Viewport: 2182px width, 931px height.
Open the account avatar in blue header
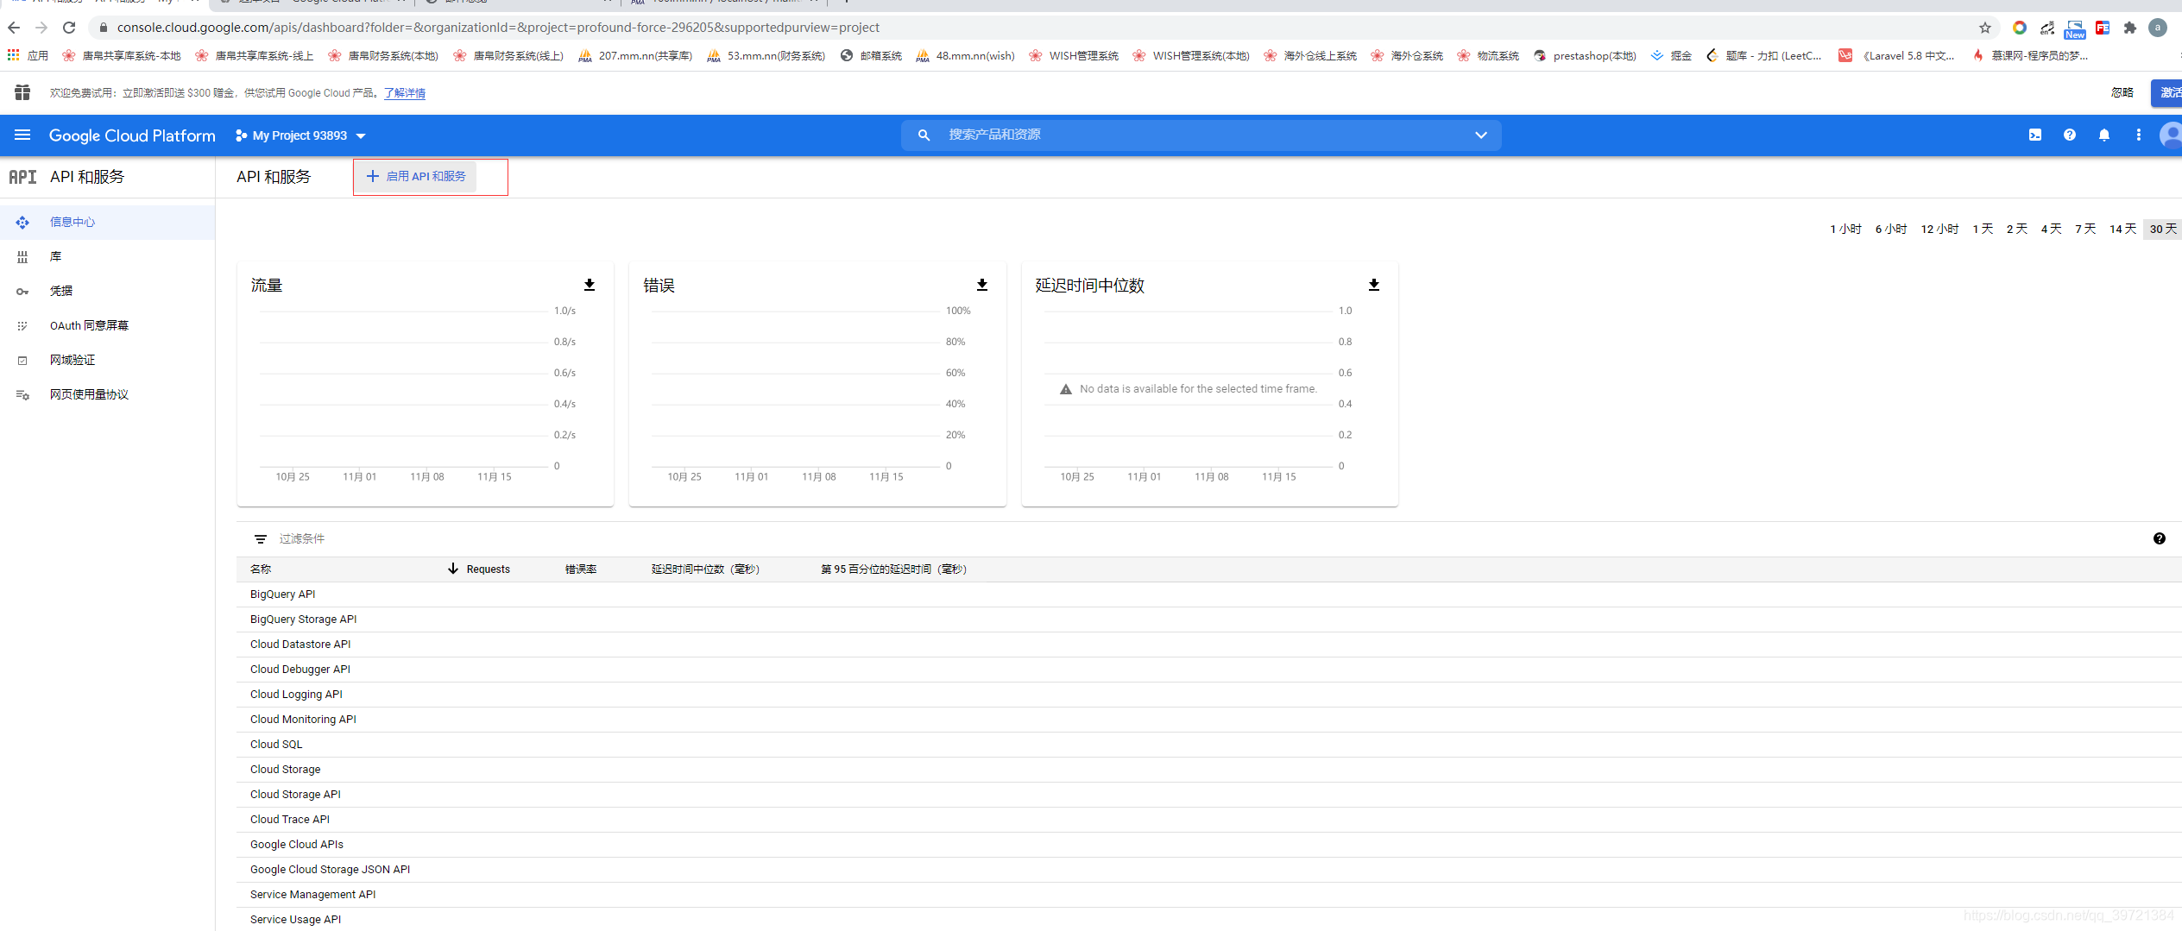2172,135
